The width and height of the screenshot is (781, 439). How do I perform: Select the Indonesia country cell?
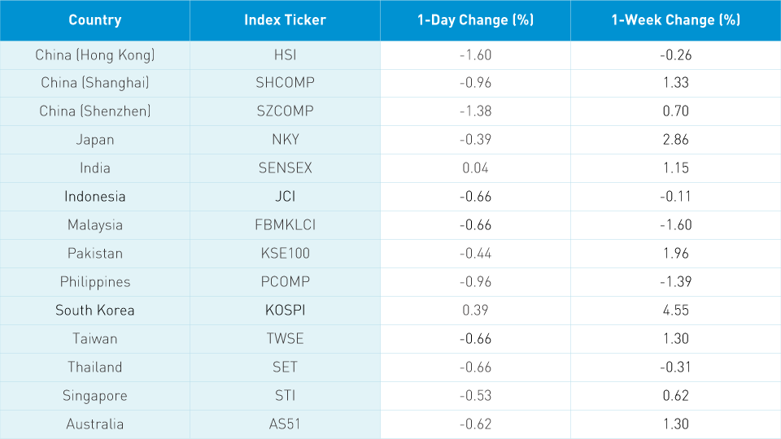pyautogui.click(x=95, y=197)
